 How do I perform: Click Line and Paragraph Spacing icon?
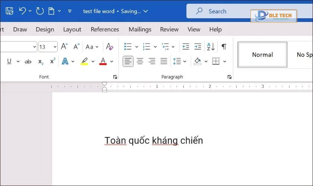pos(177,61)
